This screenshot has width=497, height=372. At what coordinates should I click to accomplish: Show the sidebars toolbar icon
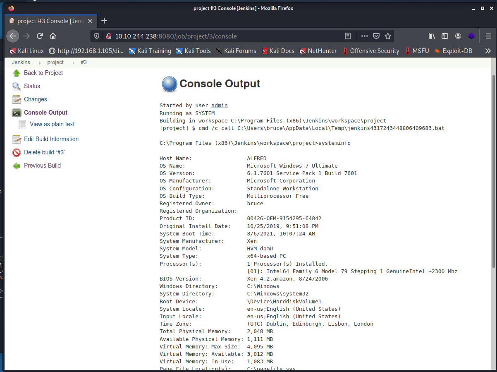[445, 36]
